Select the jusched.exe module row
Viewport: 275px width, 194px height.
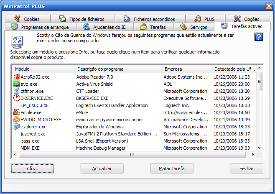134,134
